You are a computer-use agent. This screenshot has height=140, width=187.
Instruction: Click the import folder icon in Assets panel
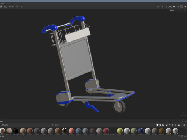click(x=182, y=136)
